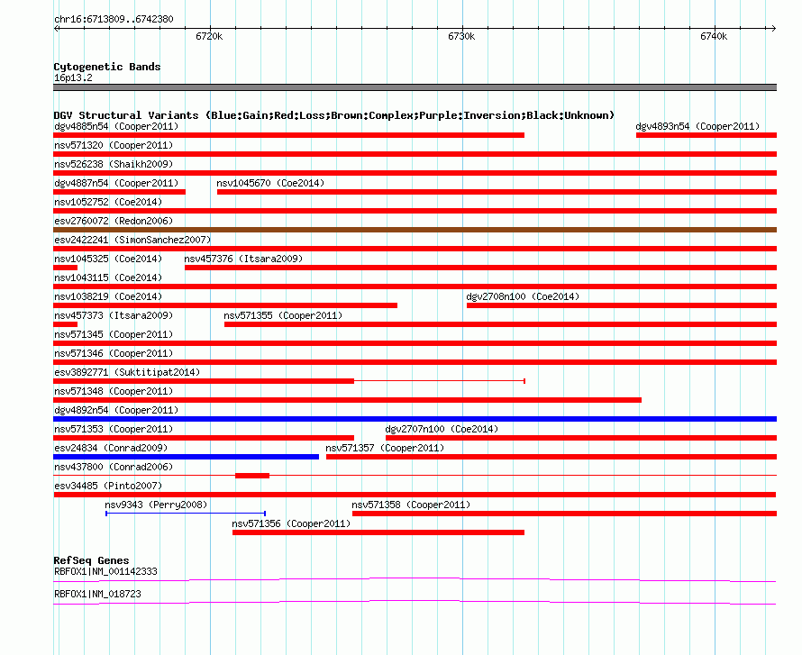802x655 pixels.
Task: Click the thick red esv3892771 variant bar
Action: point(204,381)
